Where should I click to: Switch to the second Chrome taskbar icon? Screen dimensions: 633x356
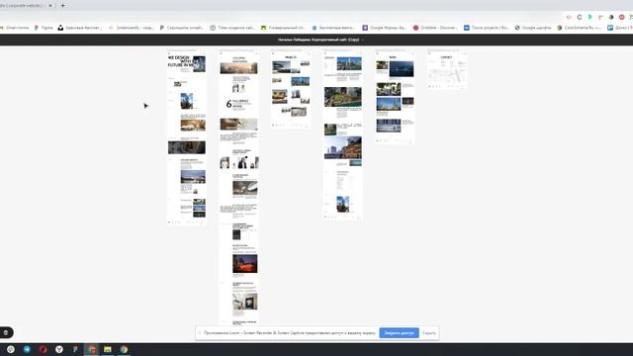click(124, 349)
